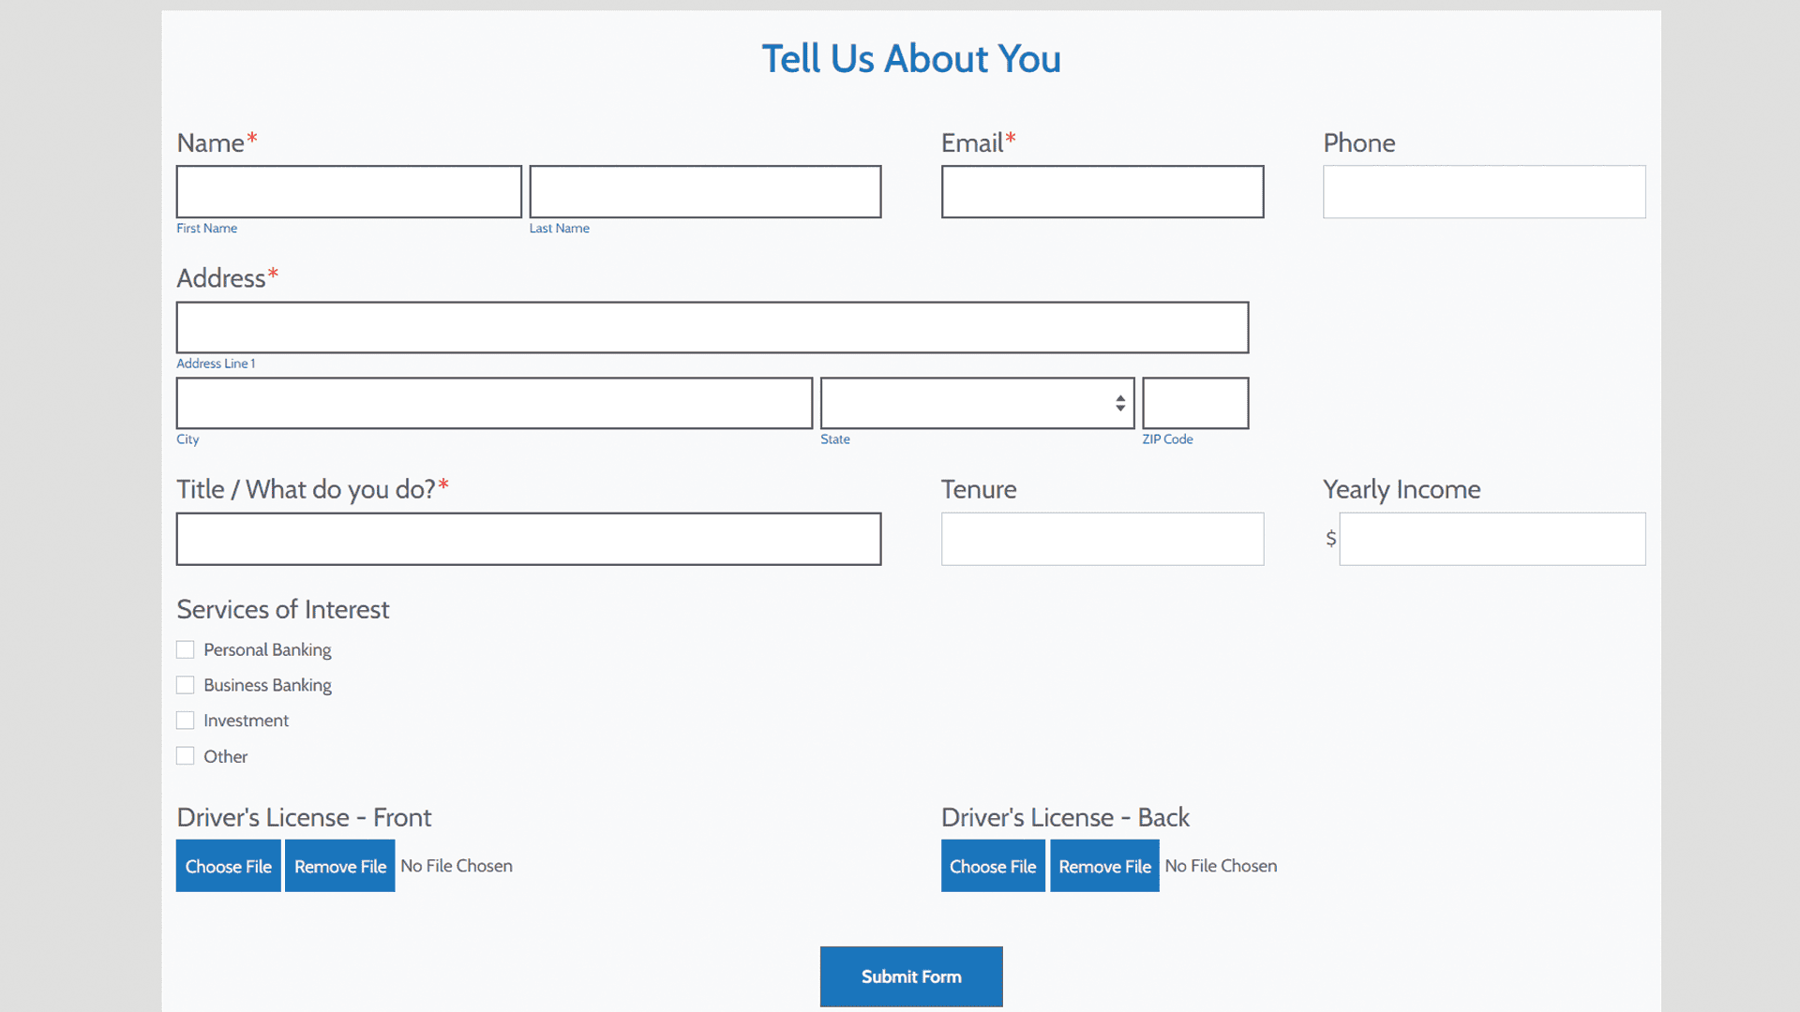Viewport: 1800px width, 1012px height.
Task: Click the Submit Form button
Action: click(x=910, y=975)
